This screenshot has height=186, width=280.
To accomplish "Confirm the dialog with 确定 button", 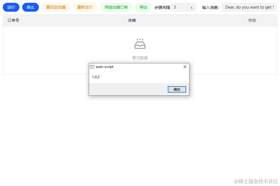I will 177,89.
